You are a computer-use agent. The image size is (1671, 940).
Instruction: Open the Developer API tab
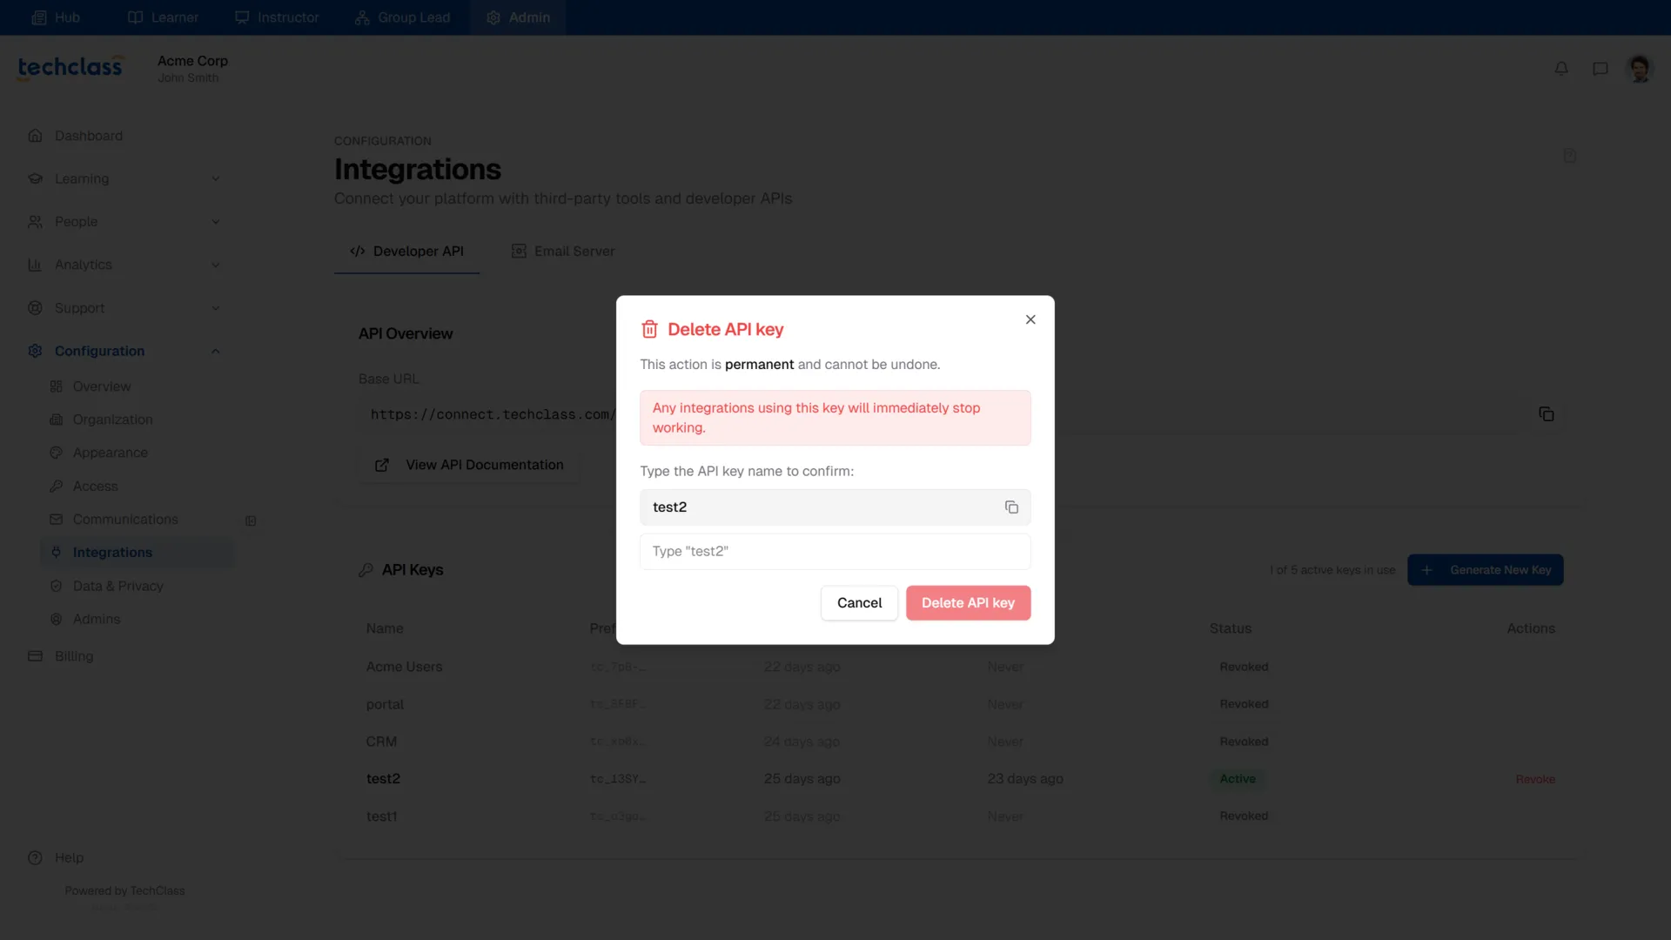pyautogui.click(x=406, y=251)
